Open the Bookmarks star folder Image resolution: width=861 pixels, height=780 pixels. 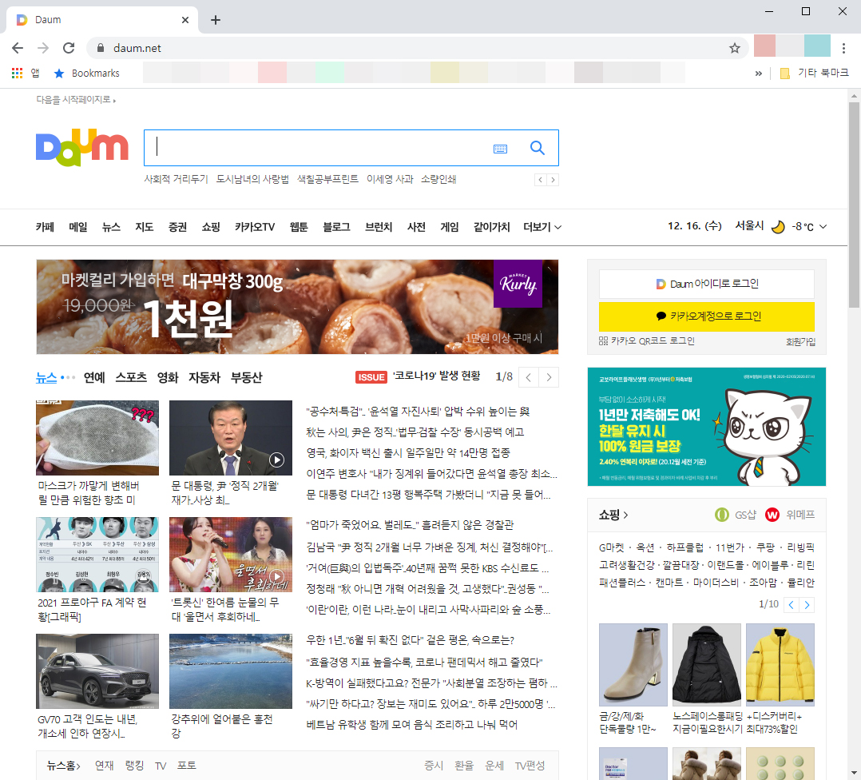[87, 73]
